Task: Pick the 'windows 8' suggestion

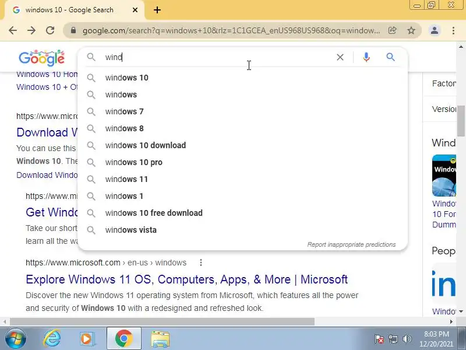Action: [242, 128]
